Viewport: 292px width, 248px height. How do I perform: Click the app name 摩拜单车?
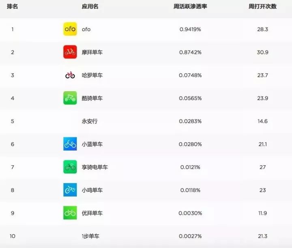pyautogui.click(x=92, y=52)
